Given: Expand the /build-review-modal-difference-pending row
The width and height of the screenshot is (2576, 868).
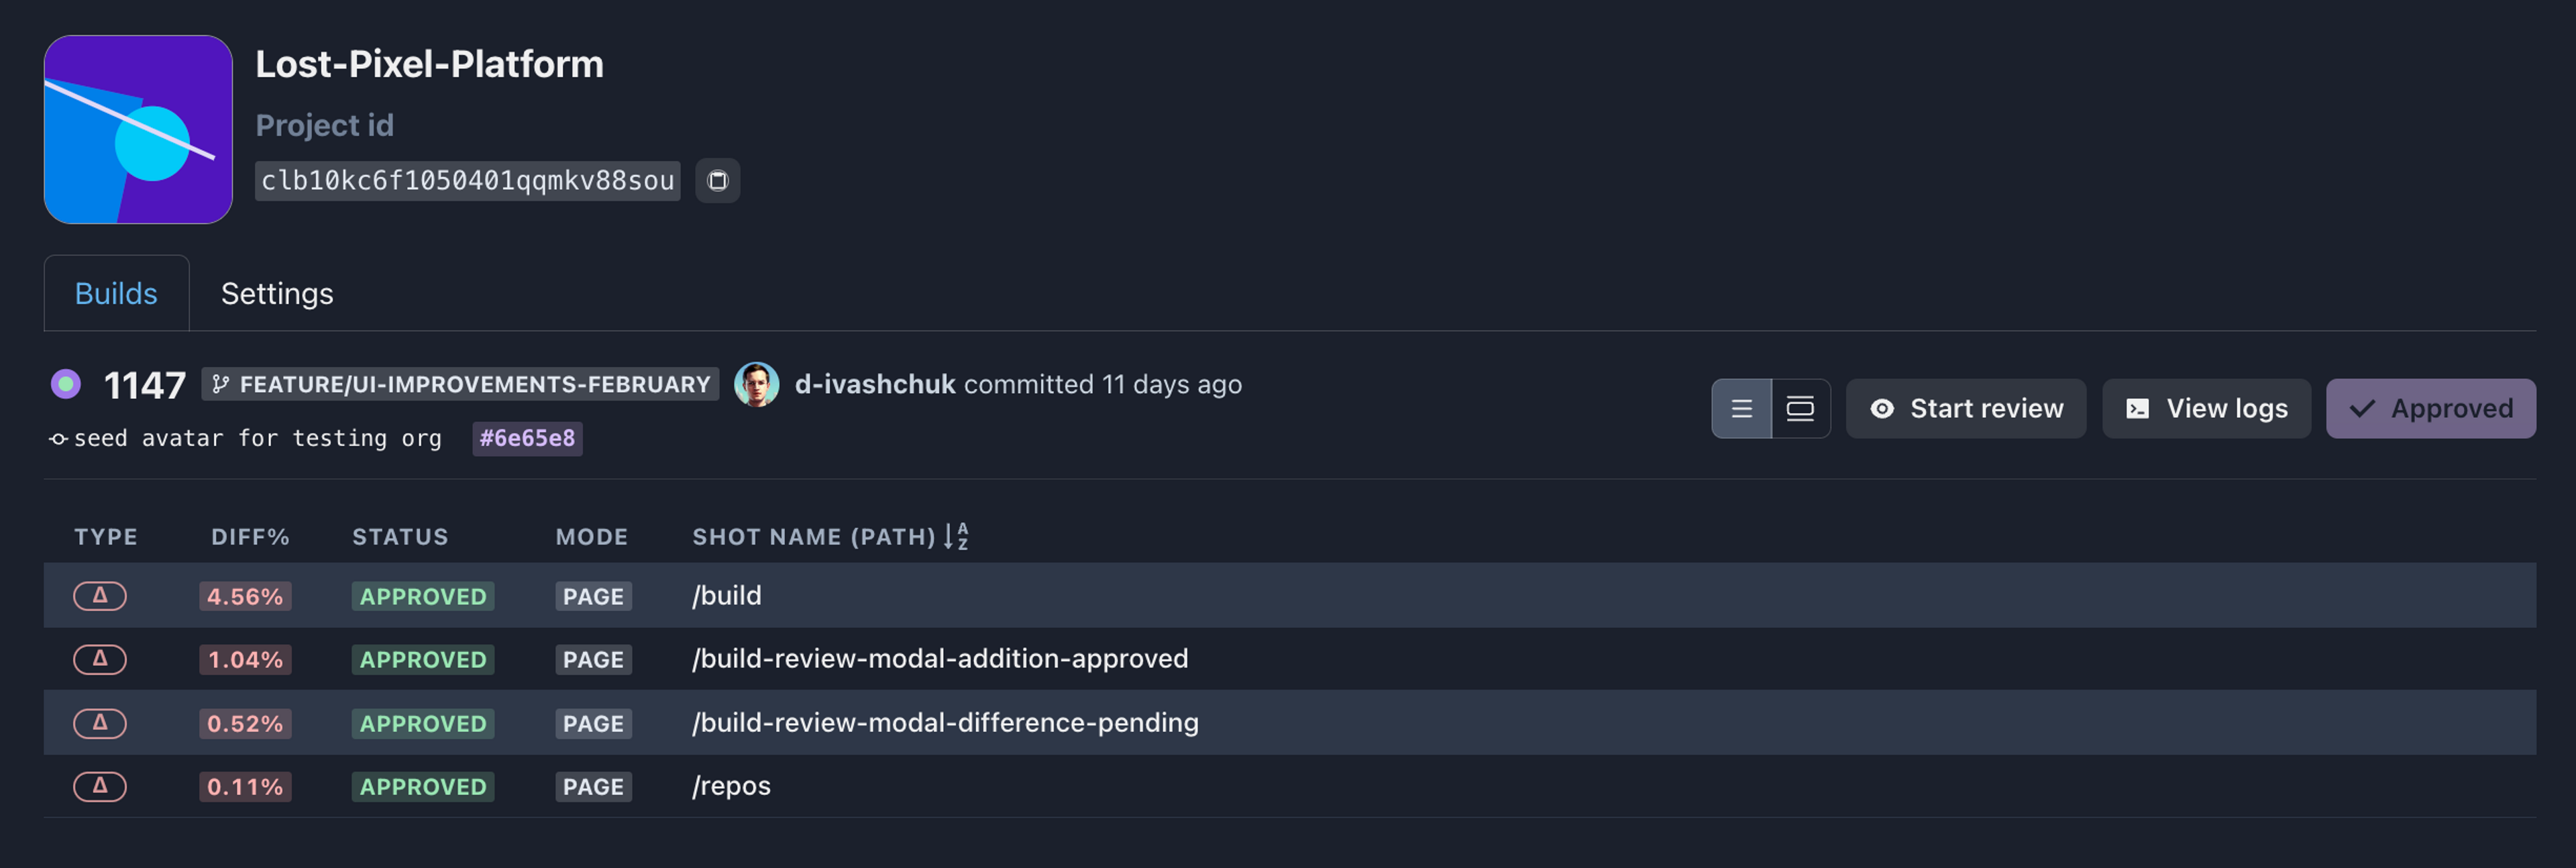Looking at the screenshot, I should (944, 723).
